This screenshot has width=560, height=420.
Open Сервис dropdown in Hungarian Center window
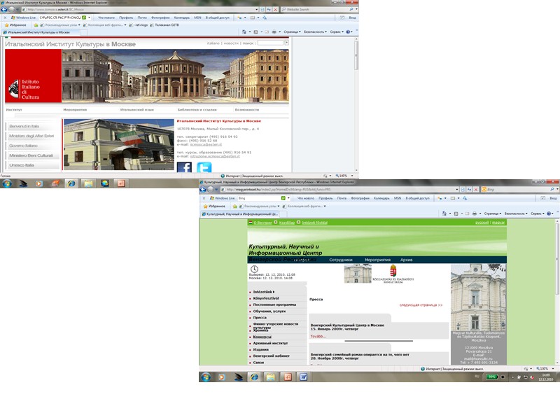[538, 213]
